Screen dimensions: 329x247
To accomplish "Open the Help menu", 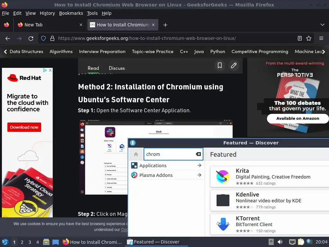I will [107, 13].
